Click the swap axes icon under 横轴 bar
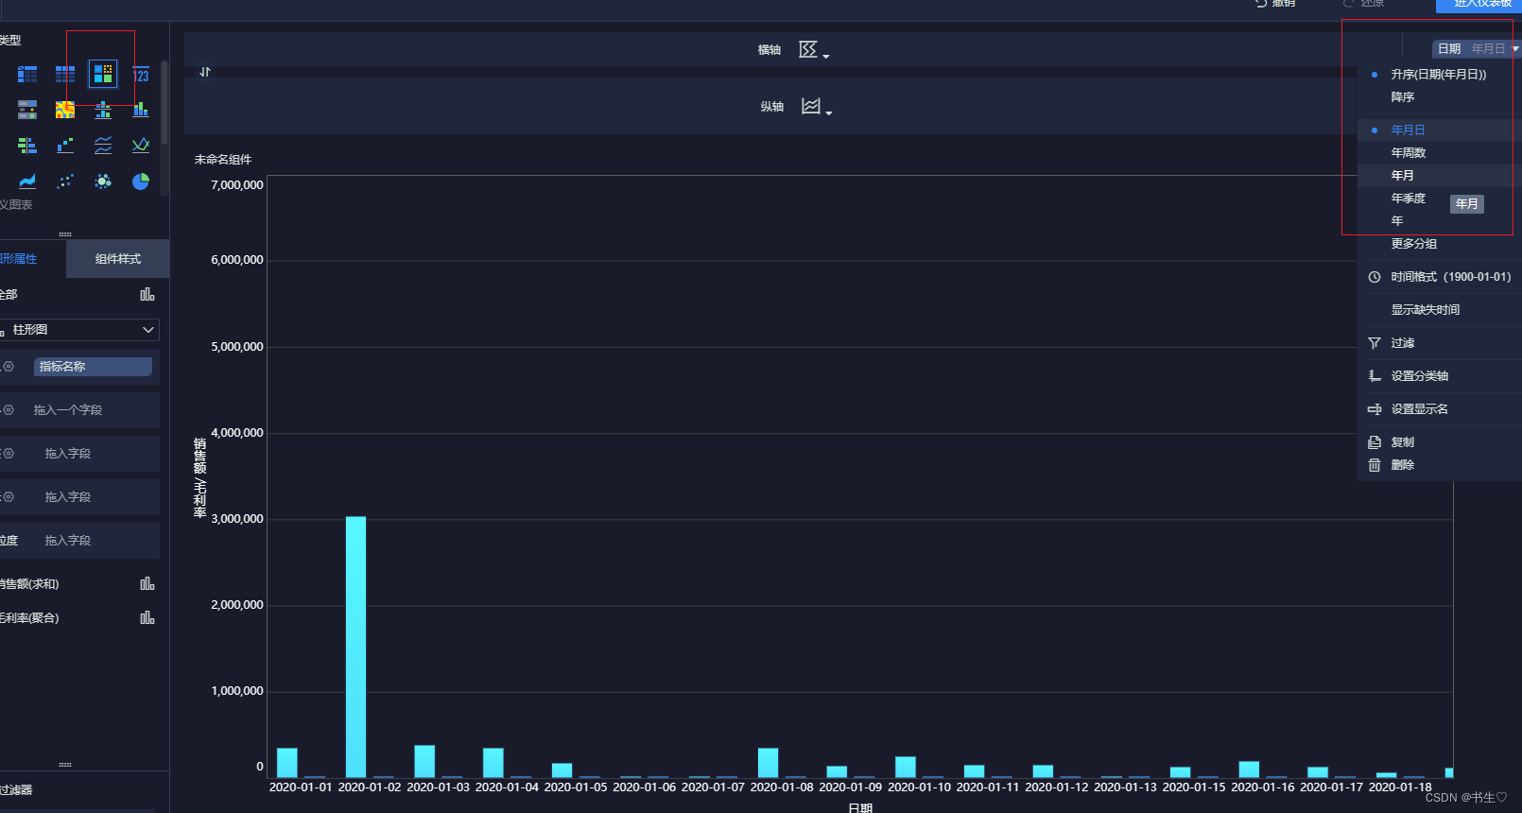The image size is (1522, 813). coord(205,72)
